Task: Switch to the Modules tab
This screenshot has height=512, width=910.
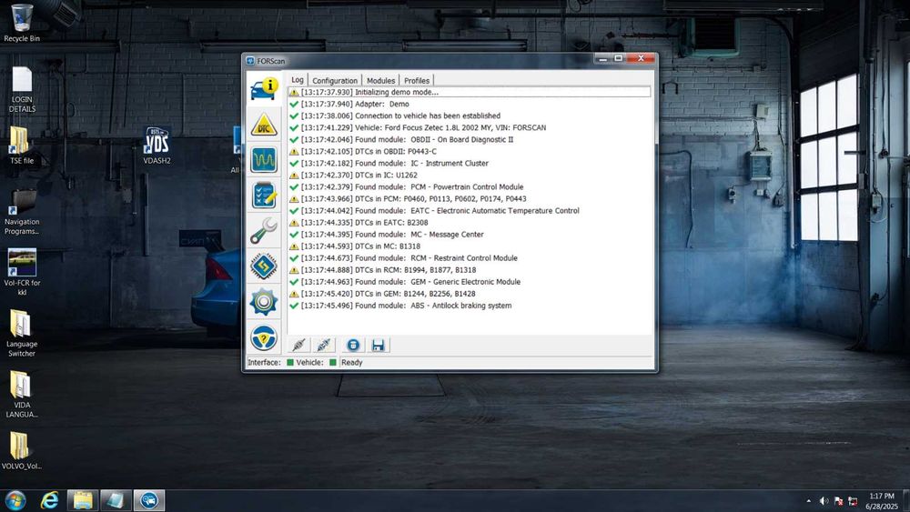Action: (x=380, y=81)
